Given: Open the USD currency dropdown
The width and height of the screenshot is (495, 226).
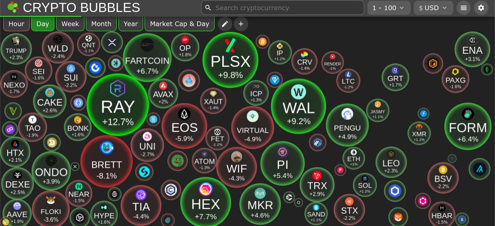Looking at the screenshot, I should (x=433, y=8).
